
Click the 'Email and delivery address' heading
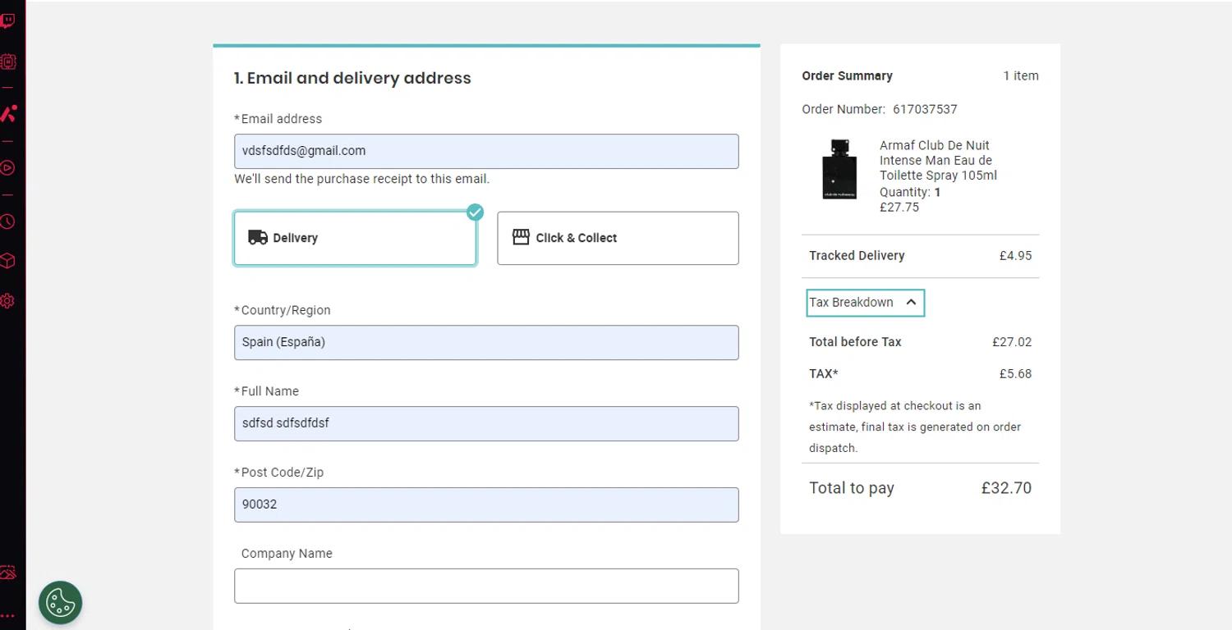click(x=352, y=78)
